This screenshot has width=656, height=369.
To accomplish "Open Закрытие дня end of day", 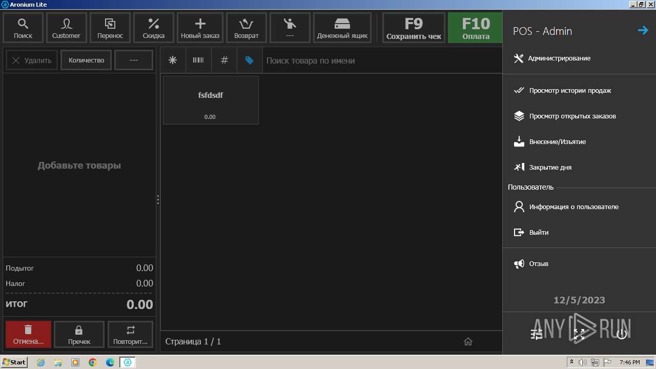I will point(579,168).
